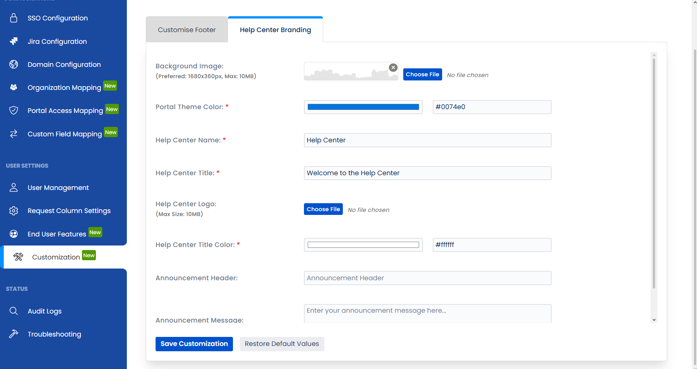
Task: Select the Help Center Branding tab
Action: tap(275, 29)
